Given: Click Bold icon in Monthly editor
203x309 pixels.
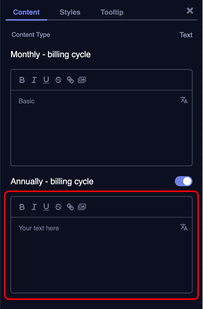Looking at the screenshot, I should coord(22,80).
